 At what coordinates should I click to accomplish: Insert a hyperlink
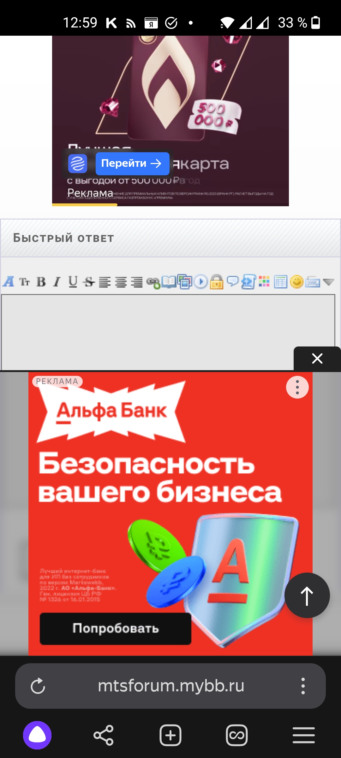tap(153, 282)
